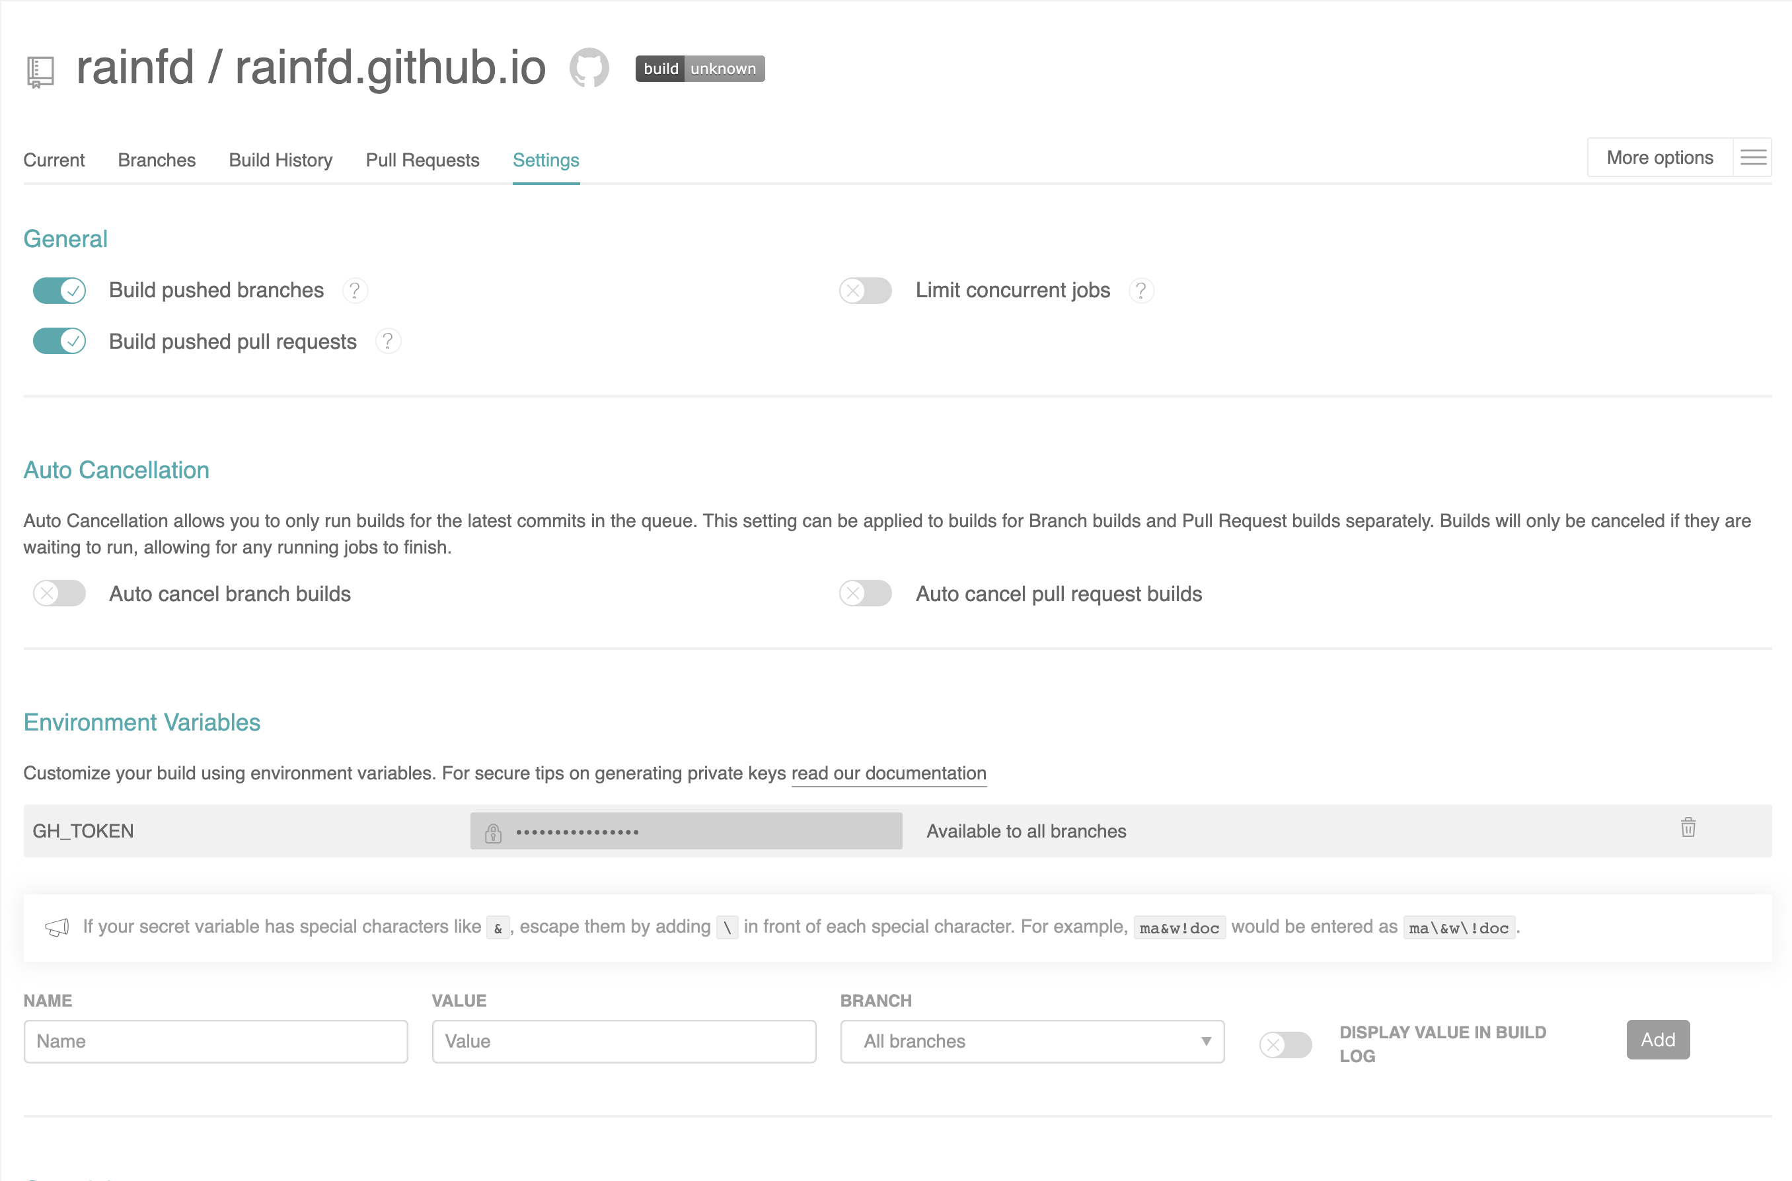Open help for Build pushed pull requests
The image size is (1792, 1181).
coord(388,342)
